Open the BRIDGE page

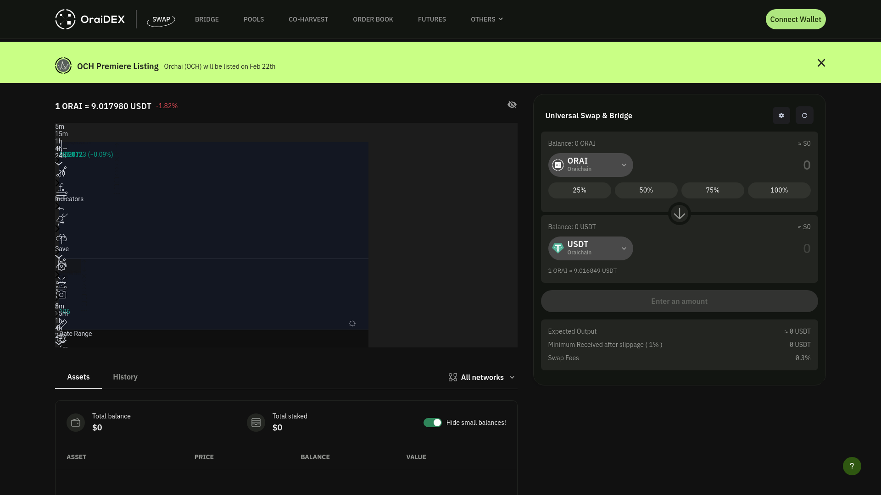(x=207, y=19)
